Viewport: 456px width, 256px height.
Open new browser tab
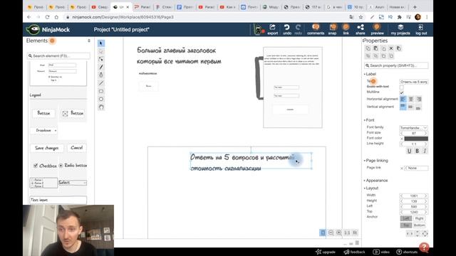pos(415,7)
